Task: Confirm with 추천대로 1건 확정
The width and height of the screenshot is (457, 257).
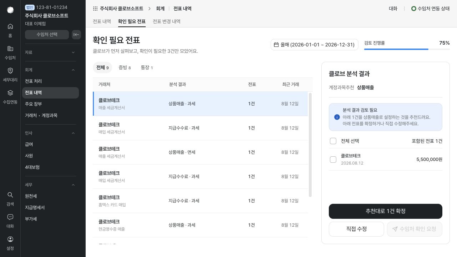Action: tap(386, 211)
